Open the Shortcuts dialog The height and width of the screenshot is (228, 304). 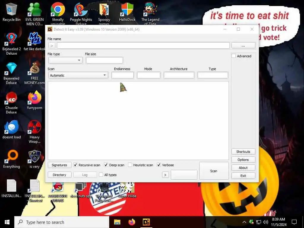[x=243, y=152]
